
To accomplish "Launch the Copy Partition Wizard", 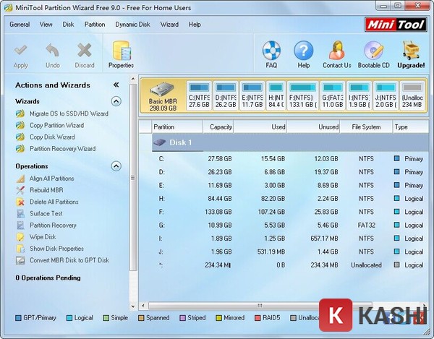I will point(56,125).
